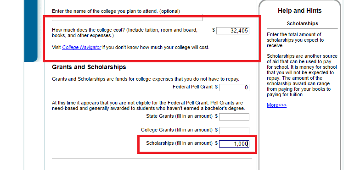
Task: Click the help paragraph starting 'Scholarships are another source'
Action: click(302, 75)
